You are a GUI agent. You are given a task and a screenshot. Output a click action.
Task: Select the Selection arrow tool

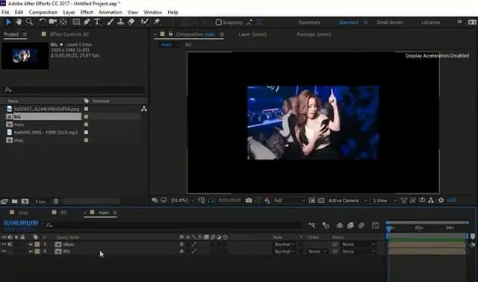8,22
